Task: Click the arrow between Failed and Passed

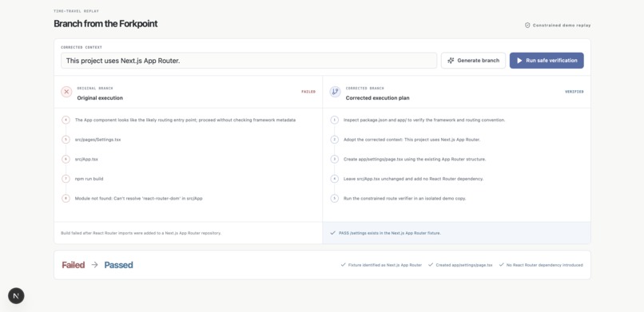Action: point(94,265)
